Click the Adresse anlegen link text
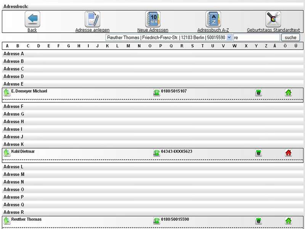The image size is (305, 229). (x=92, y=30)
